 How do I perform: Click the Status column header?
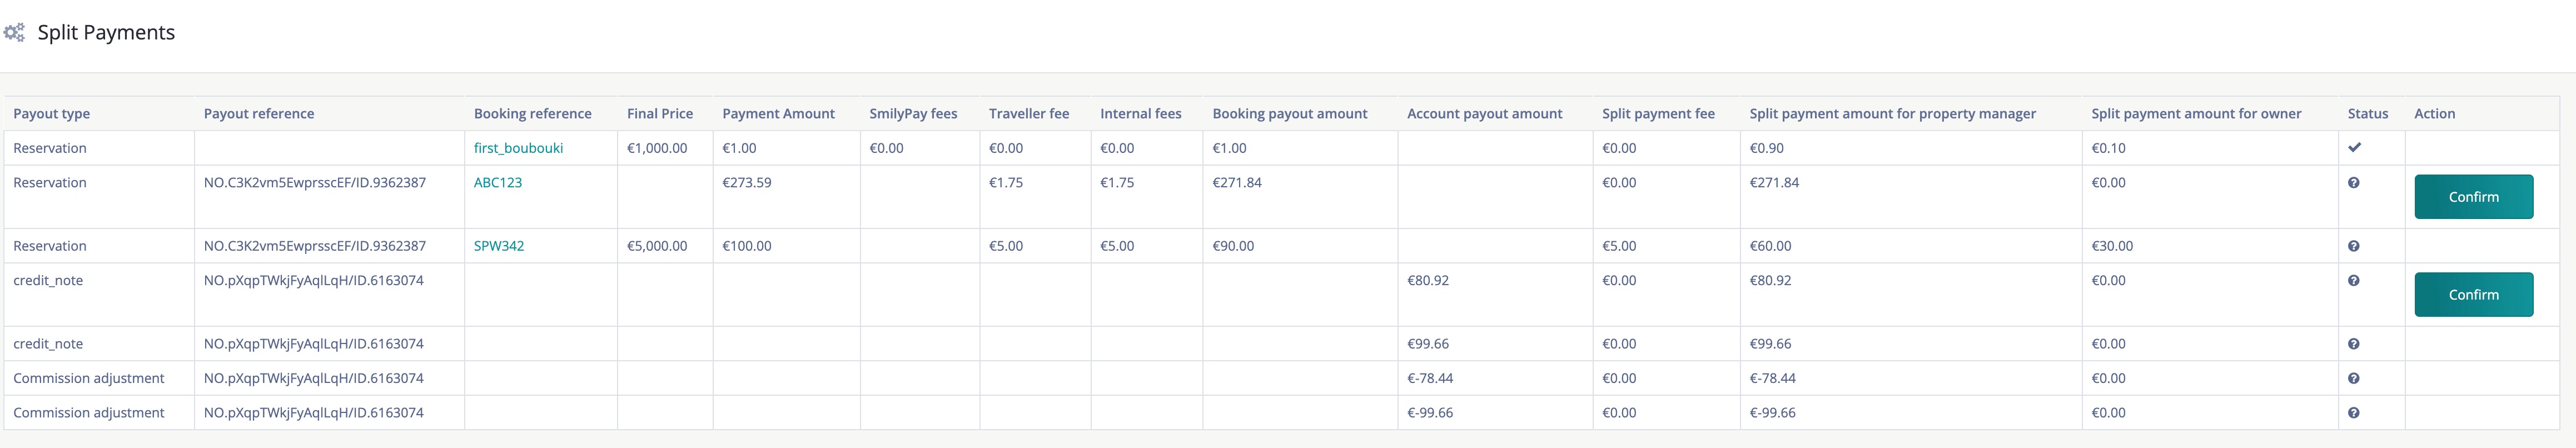pyautogui.click(x=2367, y=114)
